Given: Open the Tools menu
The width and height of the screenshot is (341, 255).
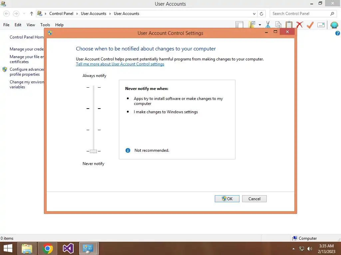Looking at the screenshot, I should click(x=45, y=25).
